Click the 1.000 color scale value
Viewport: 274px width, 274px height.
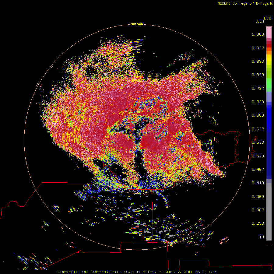click(x=258, y=34)
